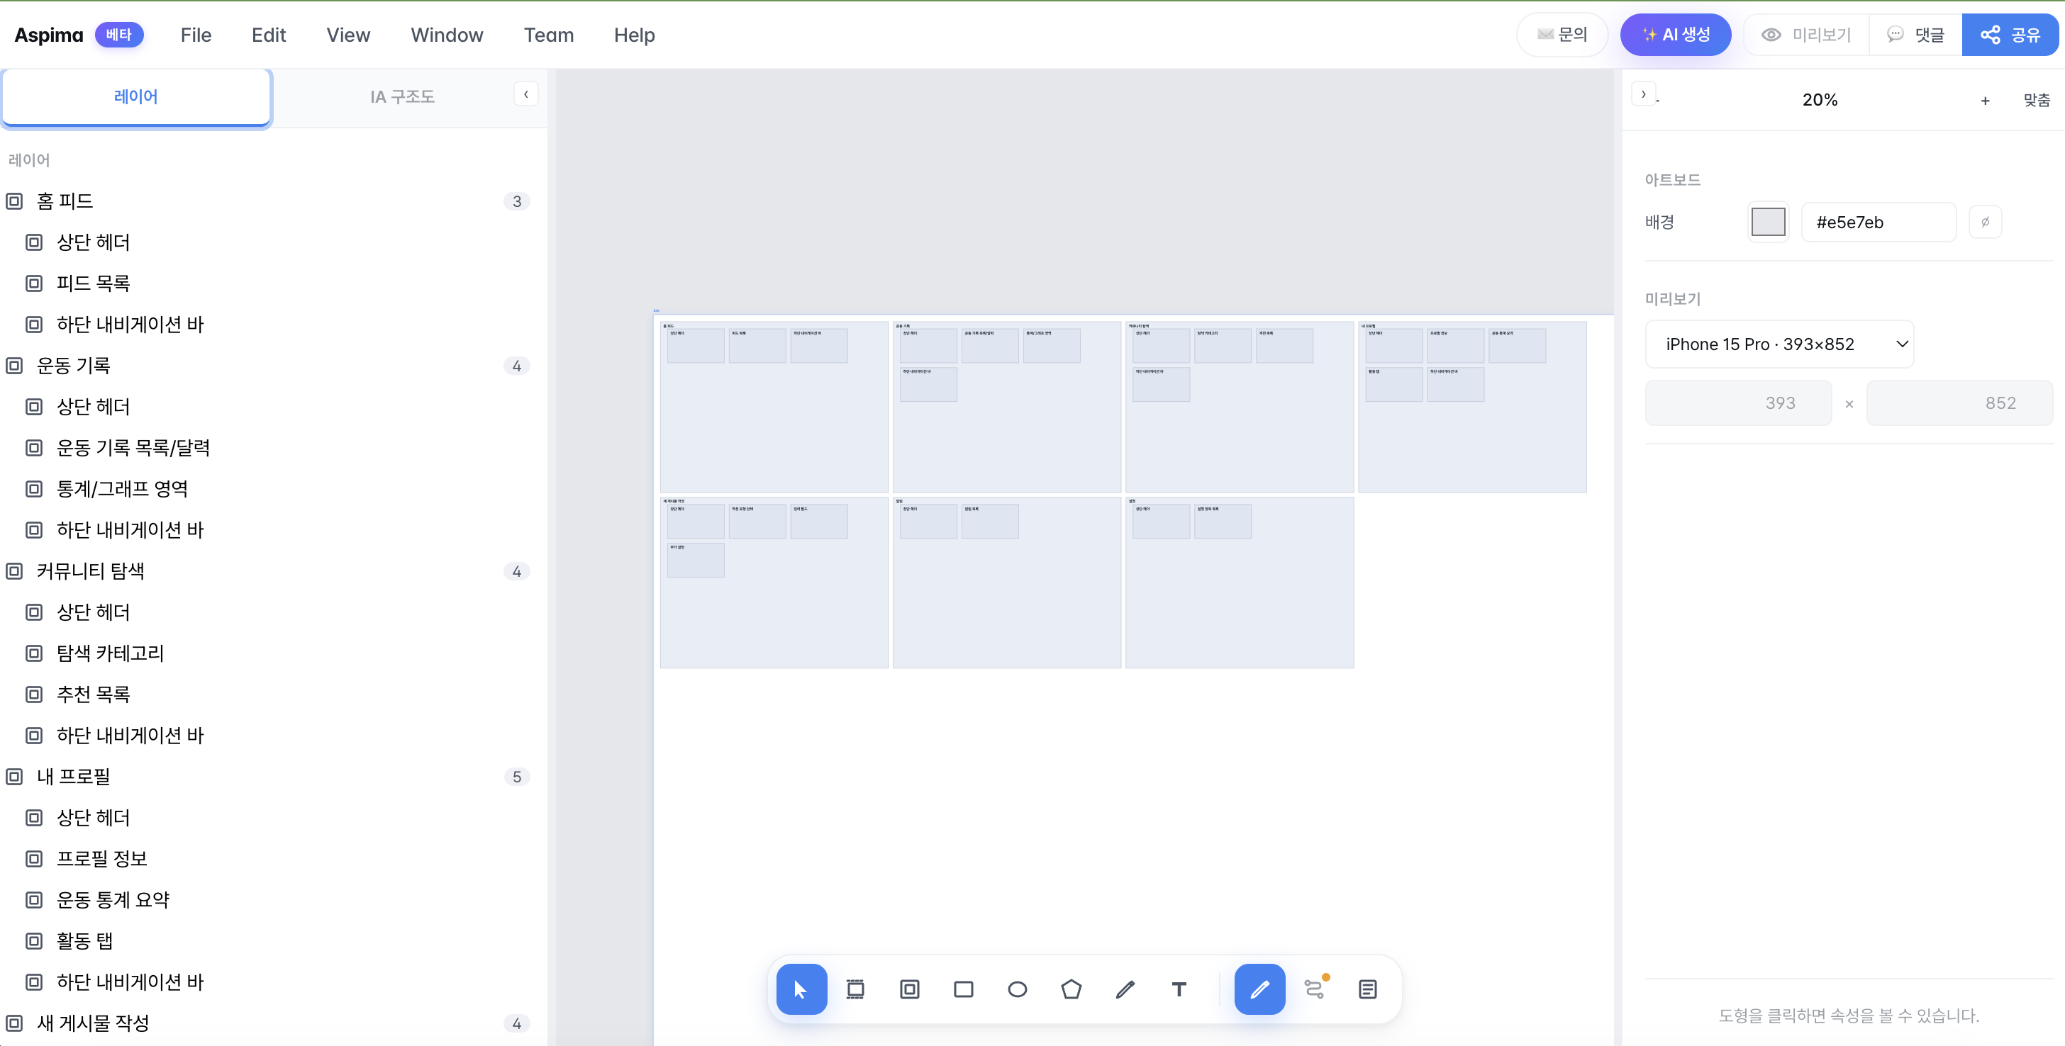Select the pencil drawing tool

tap(1125, 989)
